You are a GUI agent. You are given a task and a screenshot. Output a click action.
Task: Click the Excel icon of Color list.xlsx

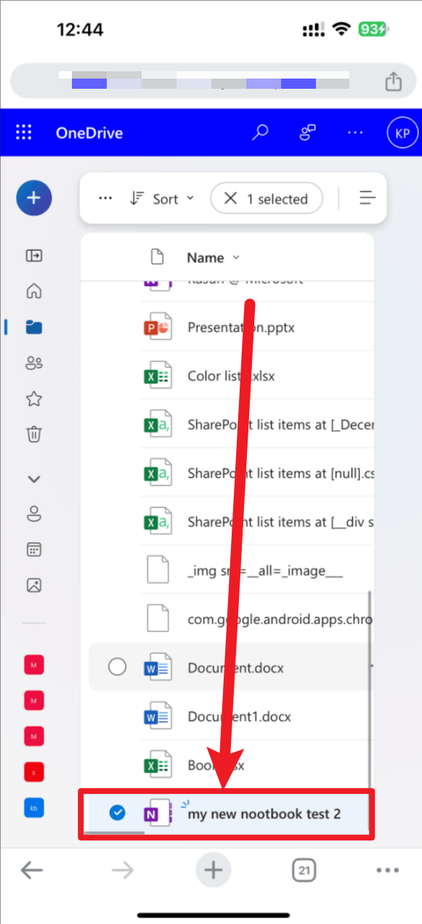[157, 376]
